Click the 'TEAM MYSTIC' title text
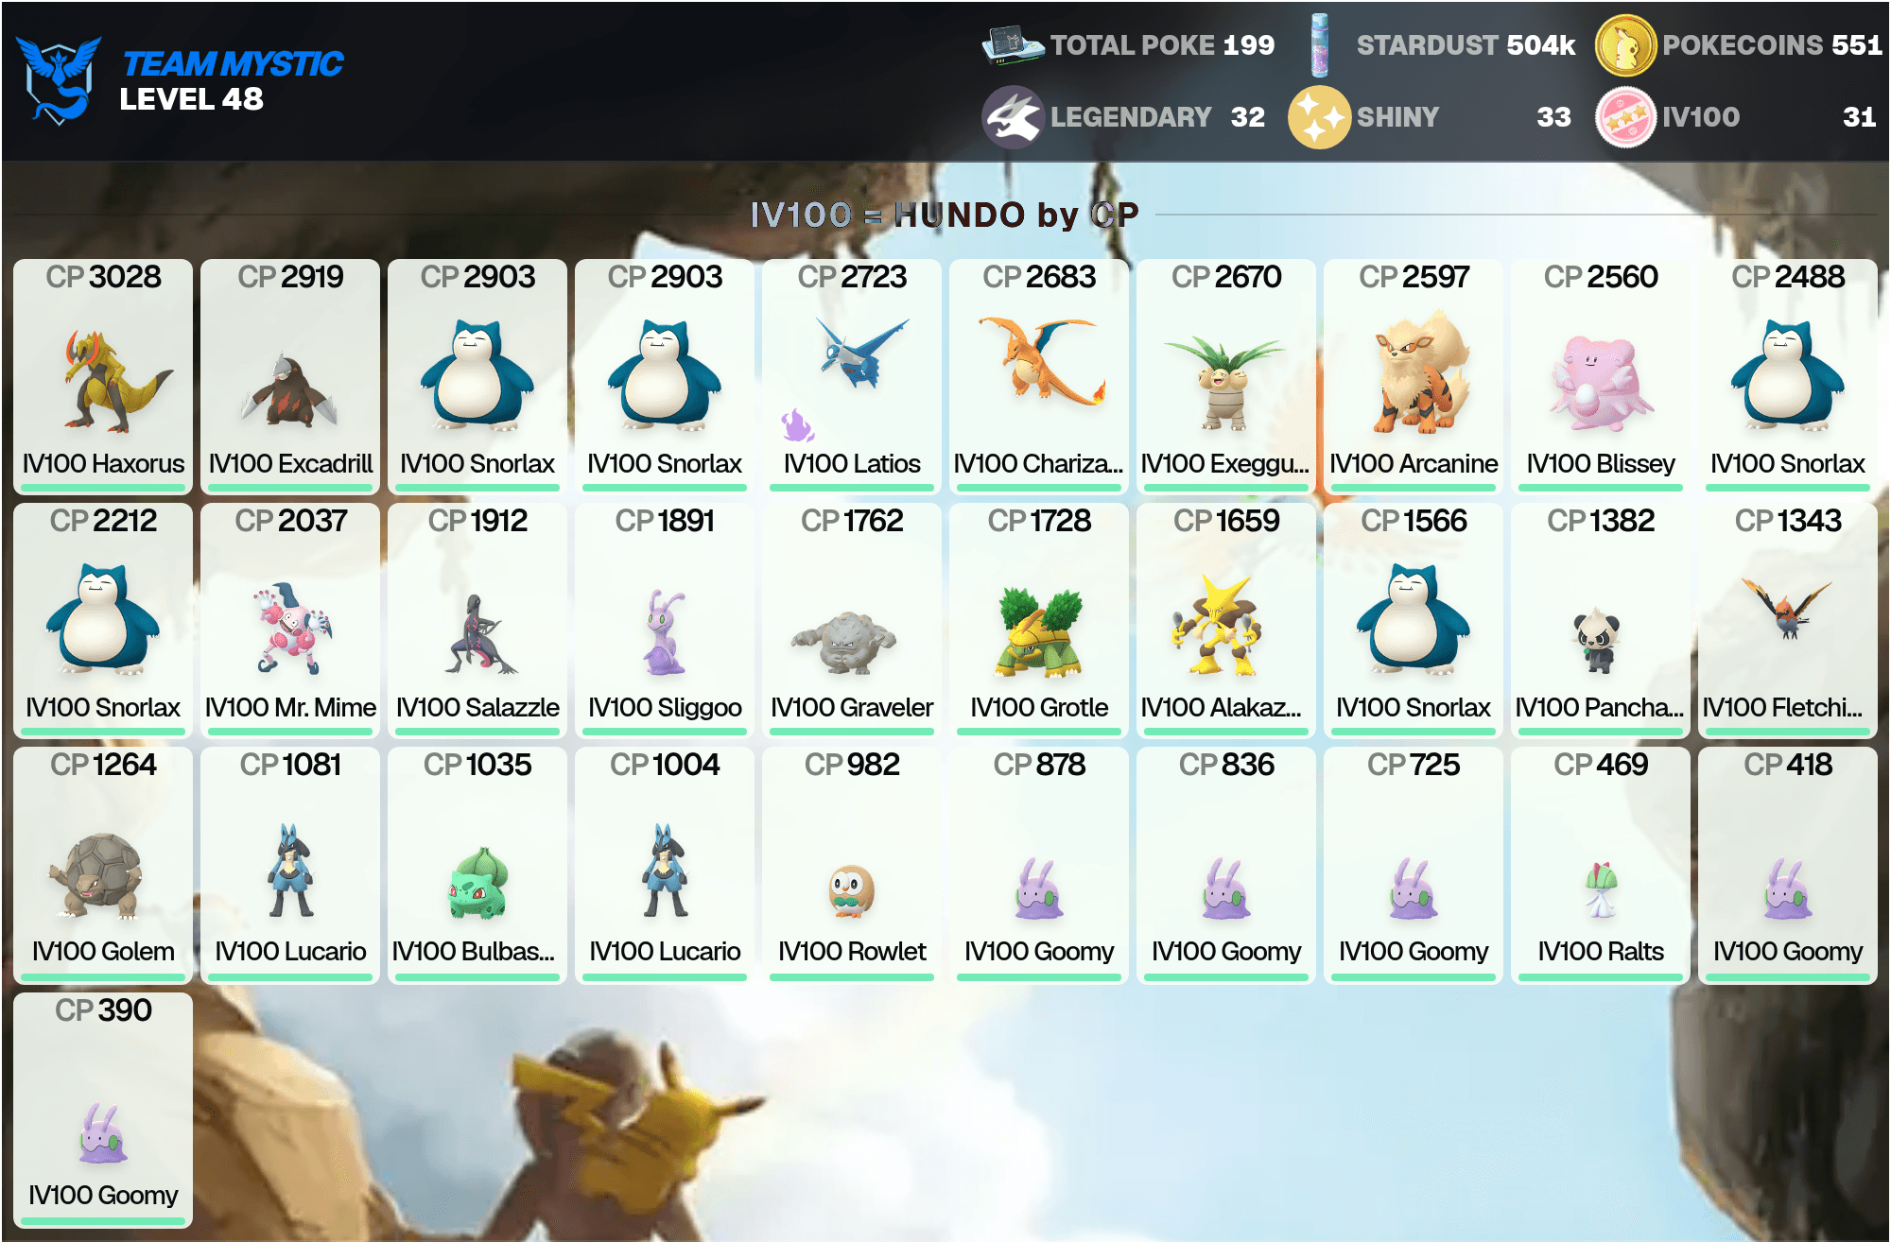 point(234,63)
